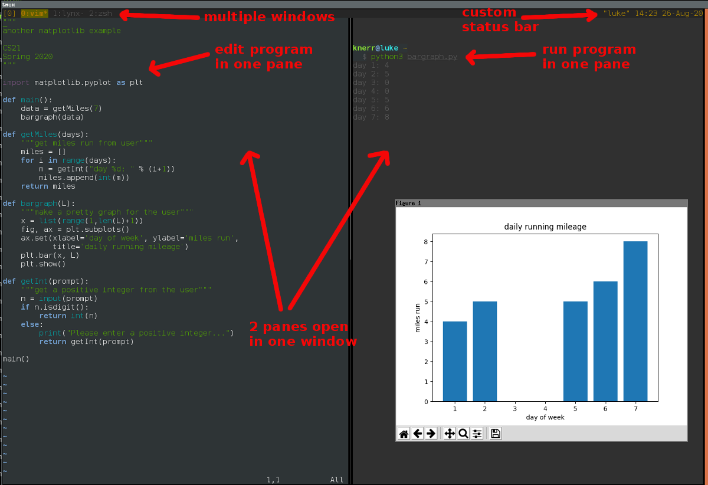Click the bar for day 1
The height and width of the screenshot is (485, 708).
coord(455,361)
